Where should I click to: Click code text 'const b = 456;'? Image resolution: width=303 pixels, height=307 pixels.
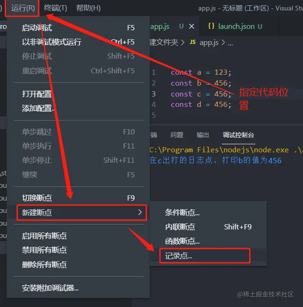click(201, 83)
